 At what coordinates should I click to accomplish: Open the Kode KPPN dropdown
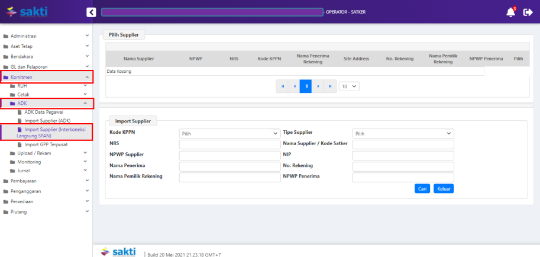point(229,134)
